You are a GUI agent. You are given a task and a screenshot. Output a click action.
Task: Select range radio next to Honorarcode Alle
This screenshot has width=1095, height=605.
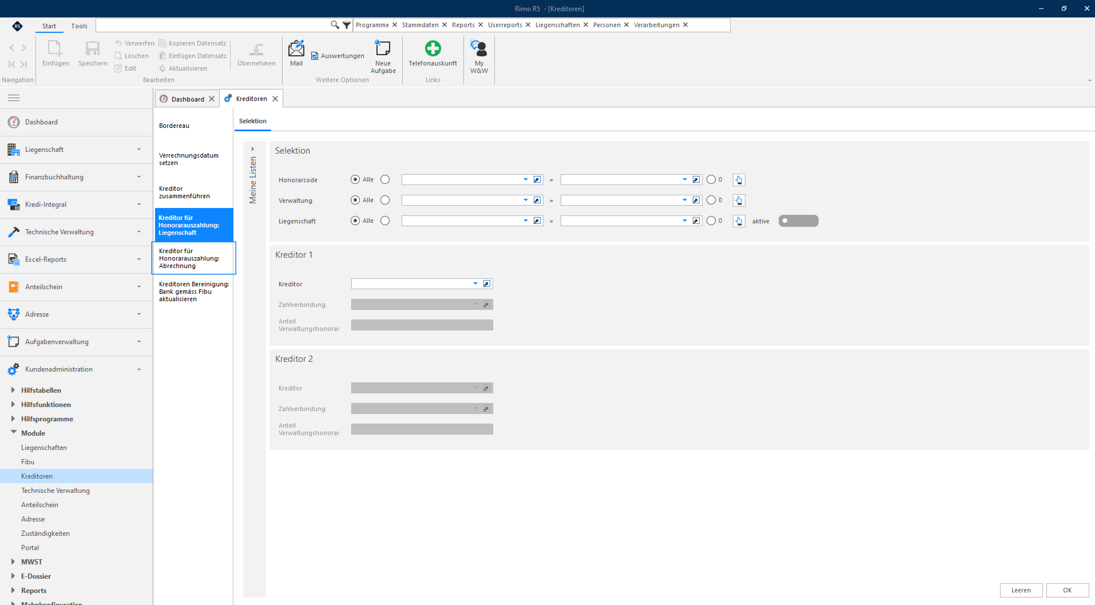pos(385,179)
